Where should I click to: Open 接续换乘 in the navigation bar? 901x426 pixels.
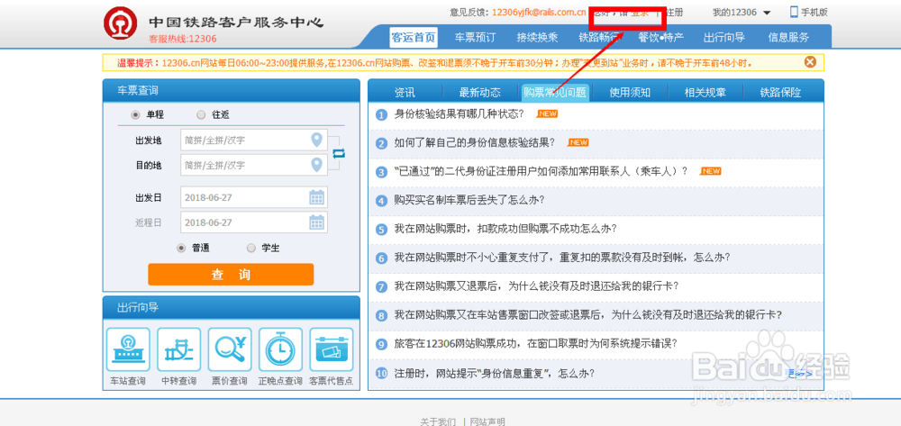[537, 38]
